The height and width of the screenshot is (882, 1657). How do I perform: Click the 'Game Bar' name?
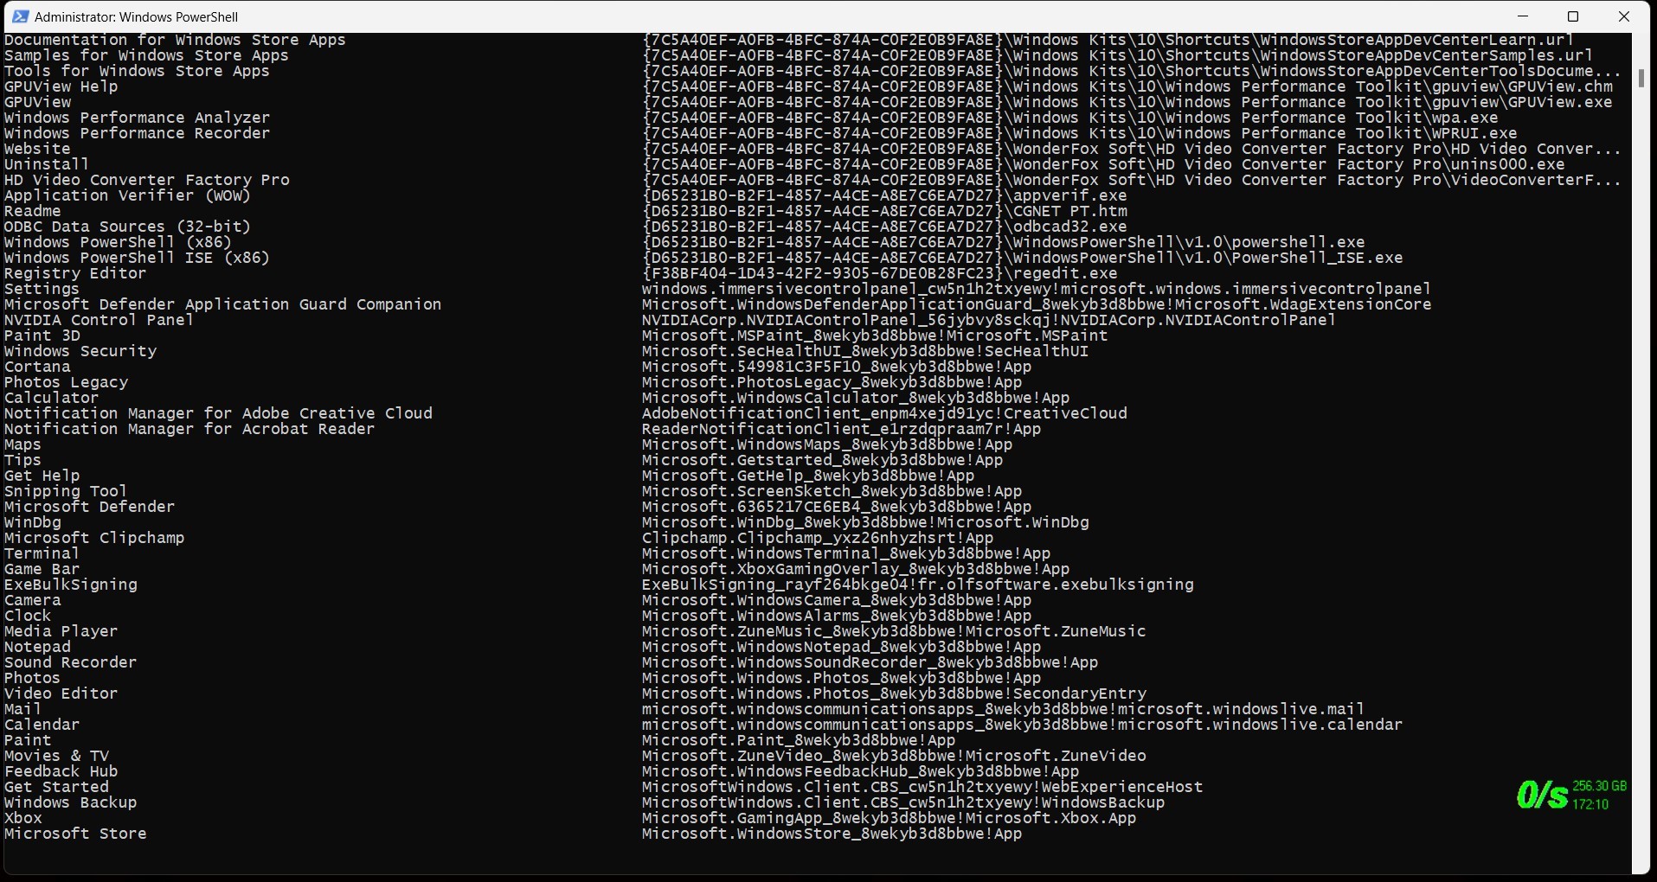tap(42, 569)
